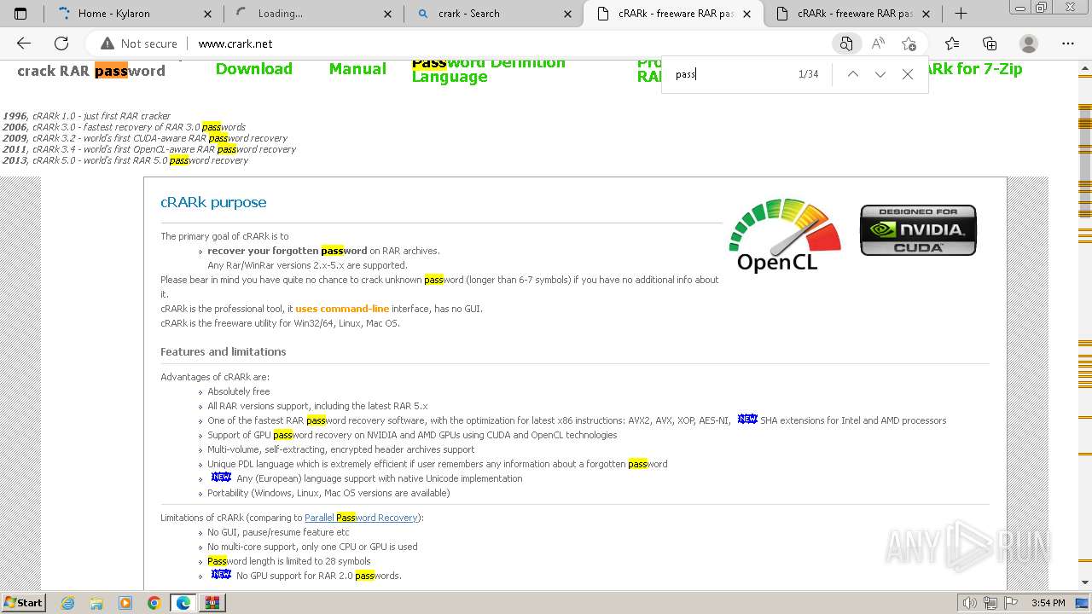Viewport: 1092px width, 614px height.
Task: Click 'Absolutely free' list item
Action: (239, 391)
